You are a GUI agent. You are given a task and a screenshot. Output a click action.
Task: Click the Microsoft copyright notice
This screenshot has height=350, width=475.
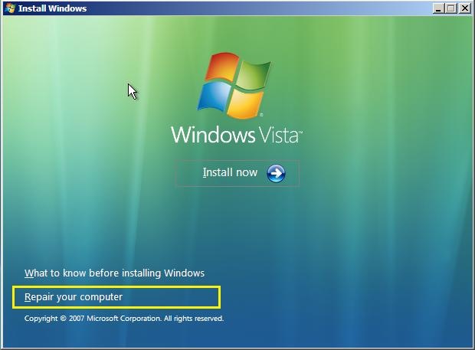tap(124, 319)
